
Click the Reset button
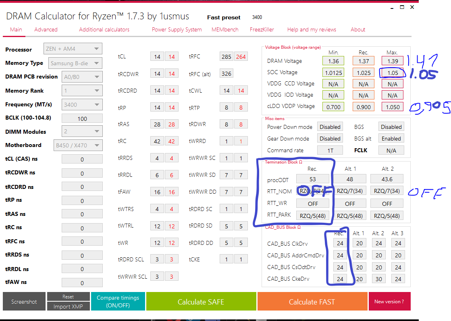click(x=68, y=296)
